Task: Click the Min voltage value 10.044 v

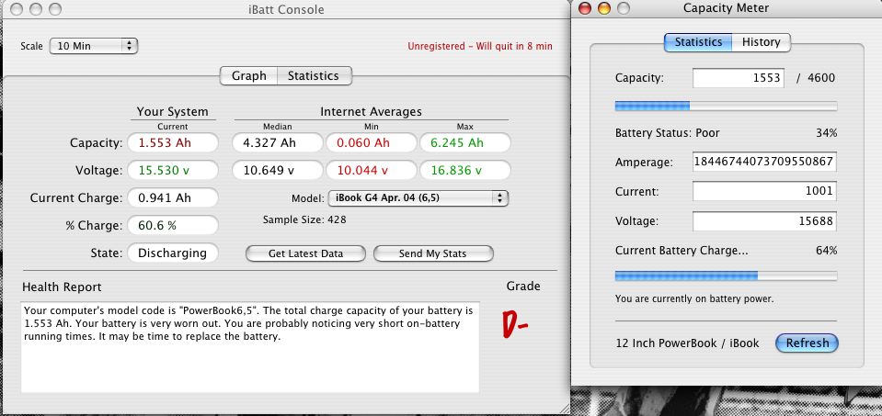Action: click(372, 170)
